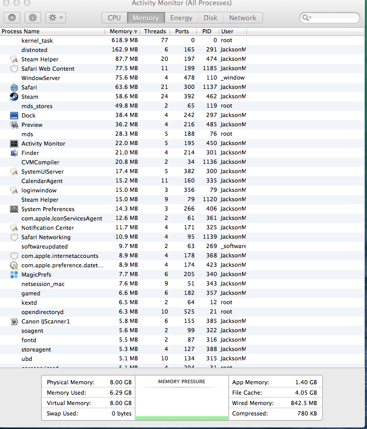
Task: Select the com.apple.IconServicesAgent process
Action: click(x=183, y=218)
